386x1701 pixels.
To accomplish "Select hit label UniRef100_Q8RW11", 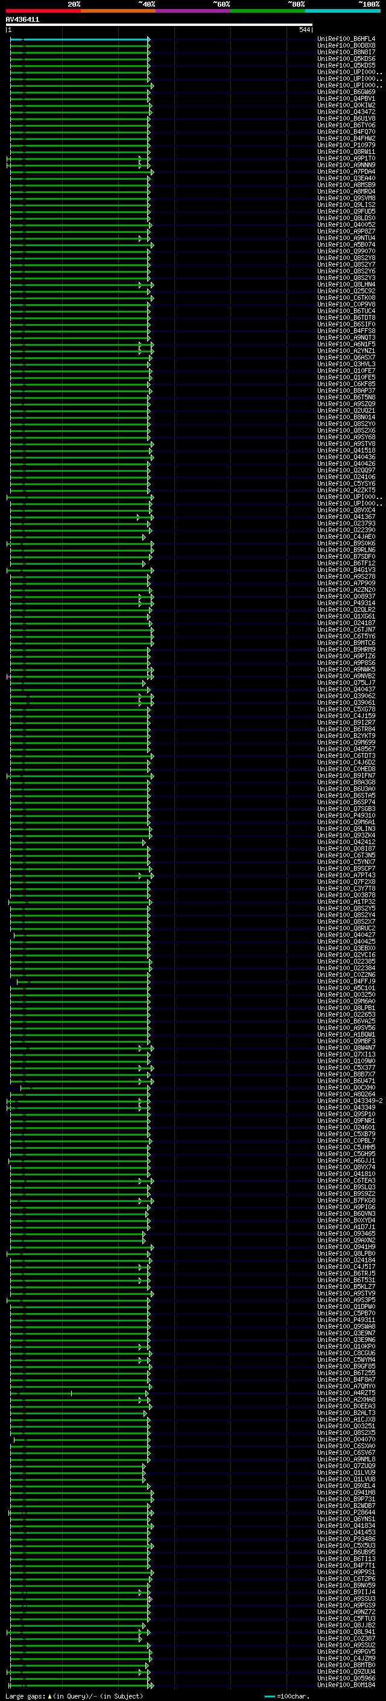I will [346, 152].
